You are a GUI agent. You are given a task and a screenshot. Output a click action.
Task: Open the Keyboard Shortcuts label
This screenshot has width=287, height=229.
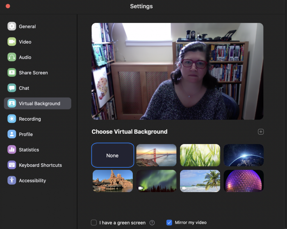[x=41, y=165]
